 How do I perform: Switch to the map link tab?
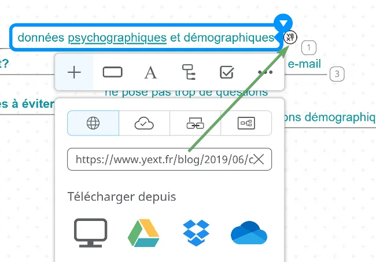tap(246, 123)
